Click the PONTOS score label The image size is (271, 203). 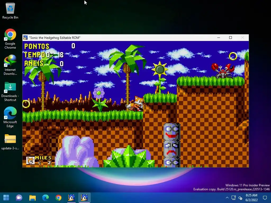(x=37, y=46)
